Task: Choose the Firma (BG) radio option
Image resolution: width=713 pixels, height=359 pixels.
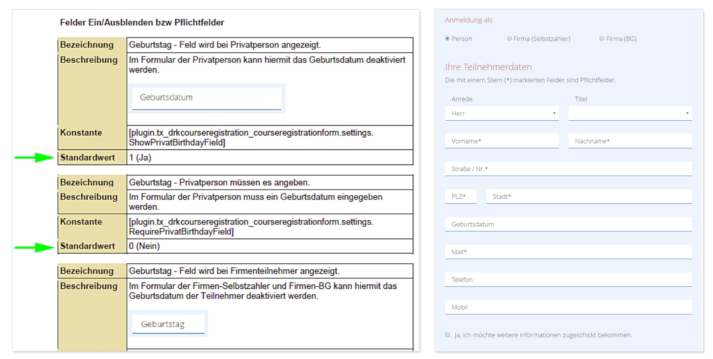Action: coord(602,39)
